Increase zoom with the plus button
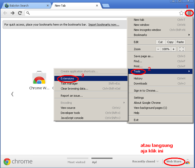Screen dimensions: 195x168 click(173, 49)
